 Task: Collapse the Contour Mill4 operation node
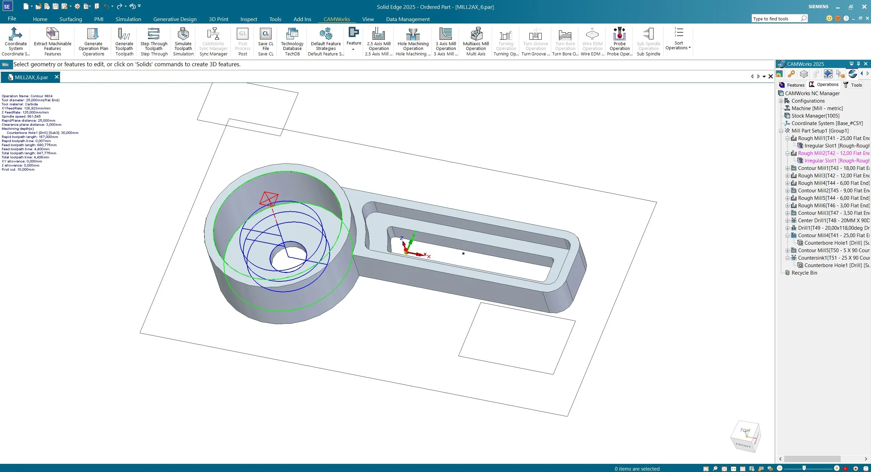click(x=787, y=235)
